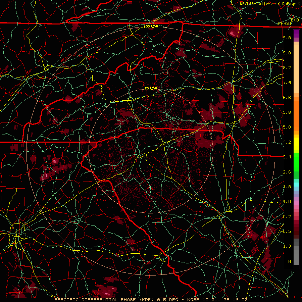Click the 5.8 legend value
302x302 pixels.
[x=287, y=112]
